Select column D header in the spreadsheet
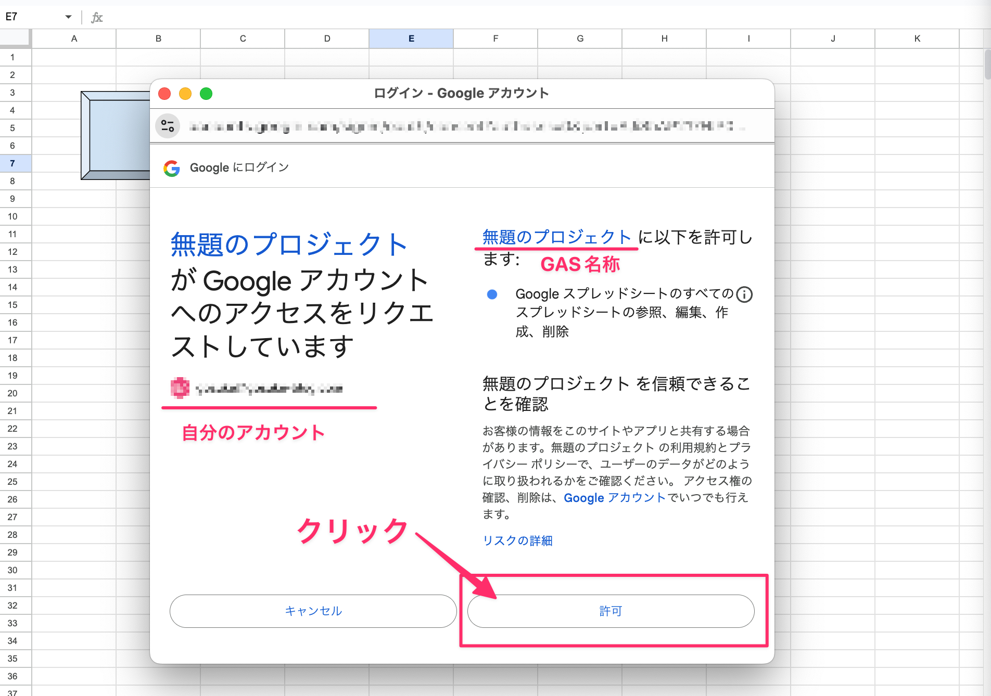991x696 pixels. 327,38
